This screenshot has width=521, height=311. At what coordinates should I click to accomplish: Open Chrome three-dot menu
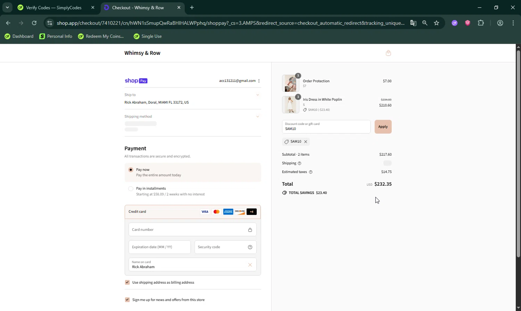pyautogui.click(x=513, y=23)
